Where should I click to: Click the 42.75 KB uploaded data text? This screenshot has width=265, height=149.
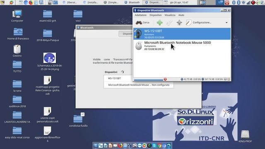click(x=188, y=79)
